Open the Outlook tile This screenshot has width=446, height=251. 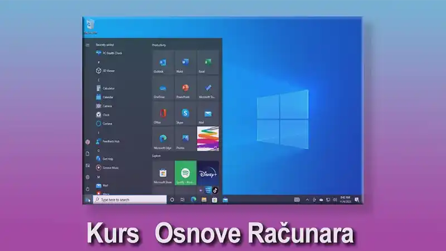coord(163,63)
